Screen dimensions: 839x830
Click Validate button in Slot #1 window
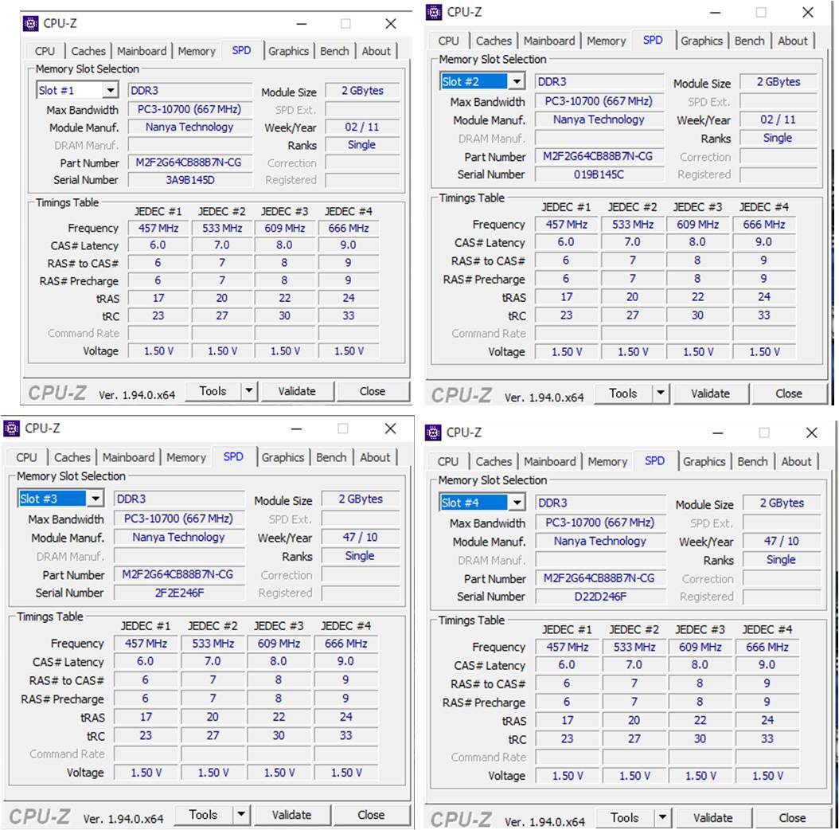pyautogui.click(x=297, y=391)
